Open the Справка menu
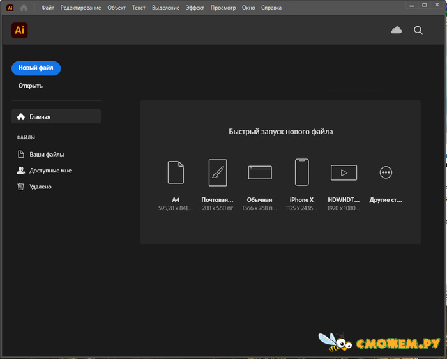This screenshot has width=447, height=359. pos(271,8)
